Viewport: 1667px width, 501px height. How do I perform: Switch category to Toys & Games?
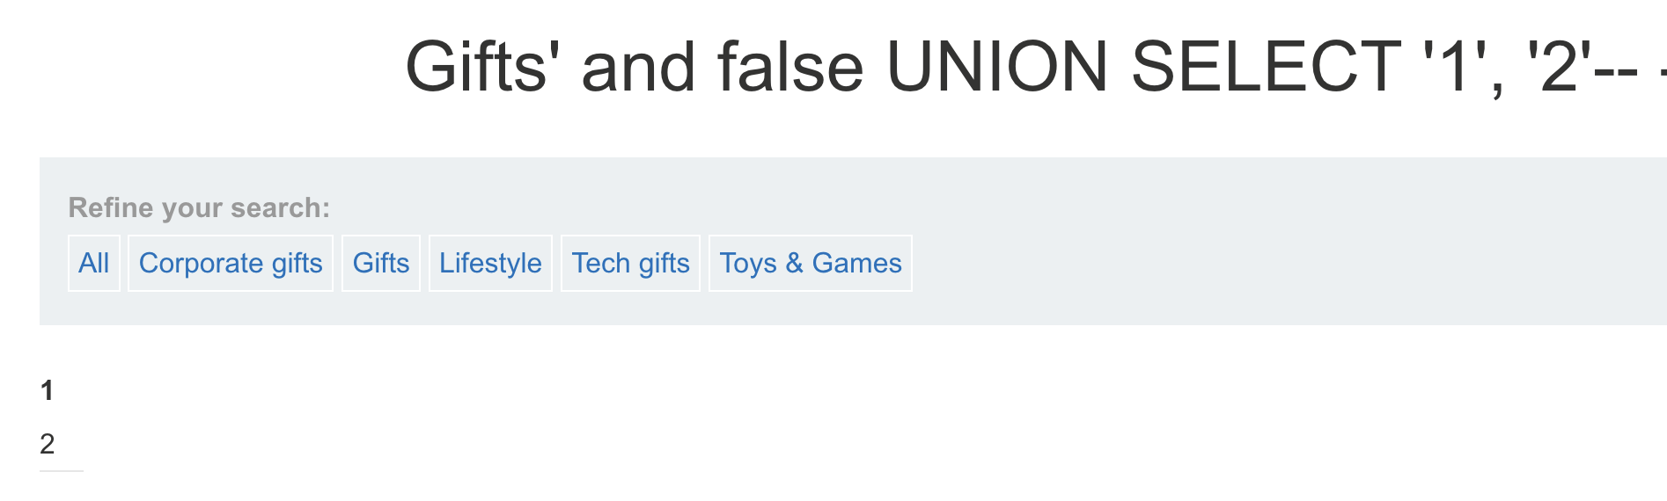810,263
